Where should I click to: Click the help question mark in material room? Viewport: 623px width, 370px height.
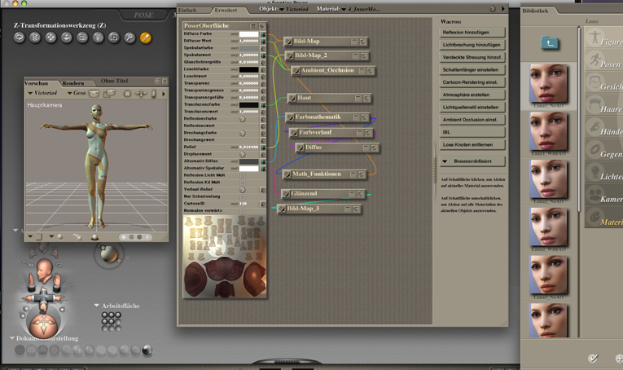tap(493, 9)
